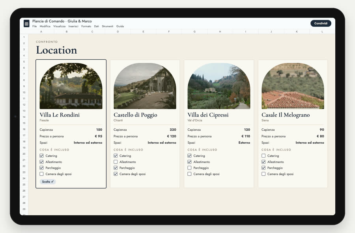
Task: Click the Casale Il Melograno photo
Action: 293,86
